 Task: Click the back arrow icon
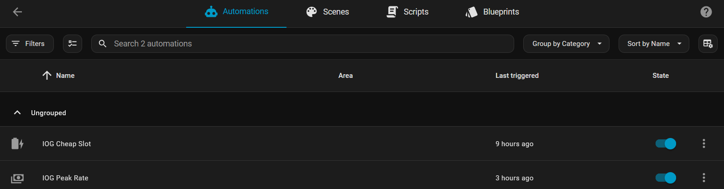point(17,12)
